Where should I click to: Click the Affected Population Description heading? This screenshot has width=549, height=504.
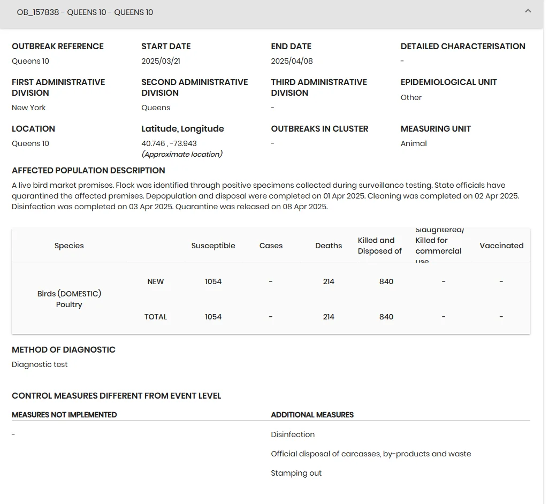[x=88, y=171]
